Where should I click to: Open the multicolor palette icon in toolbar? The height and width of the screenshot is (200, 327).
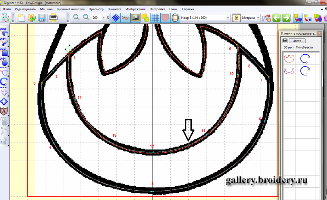[x=317, y=18]
